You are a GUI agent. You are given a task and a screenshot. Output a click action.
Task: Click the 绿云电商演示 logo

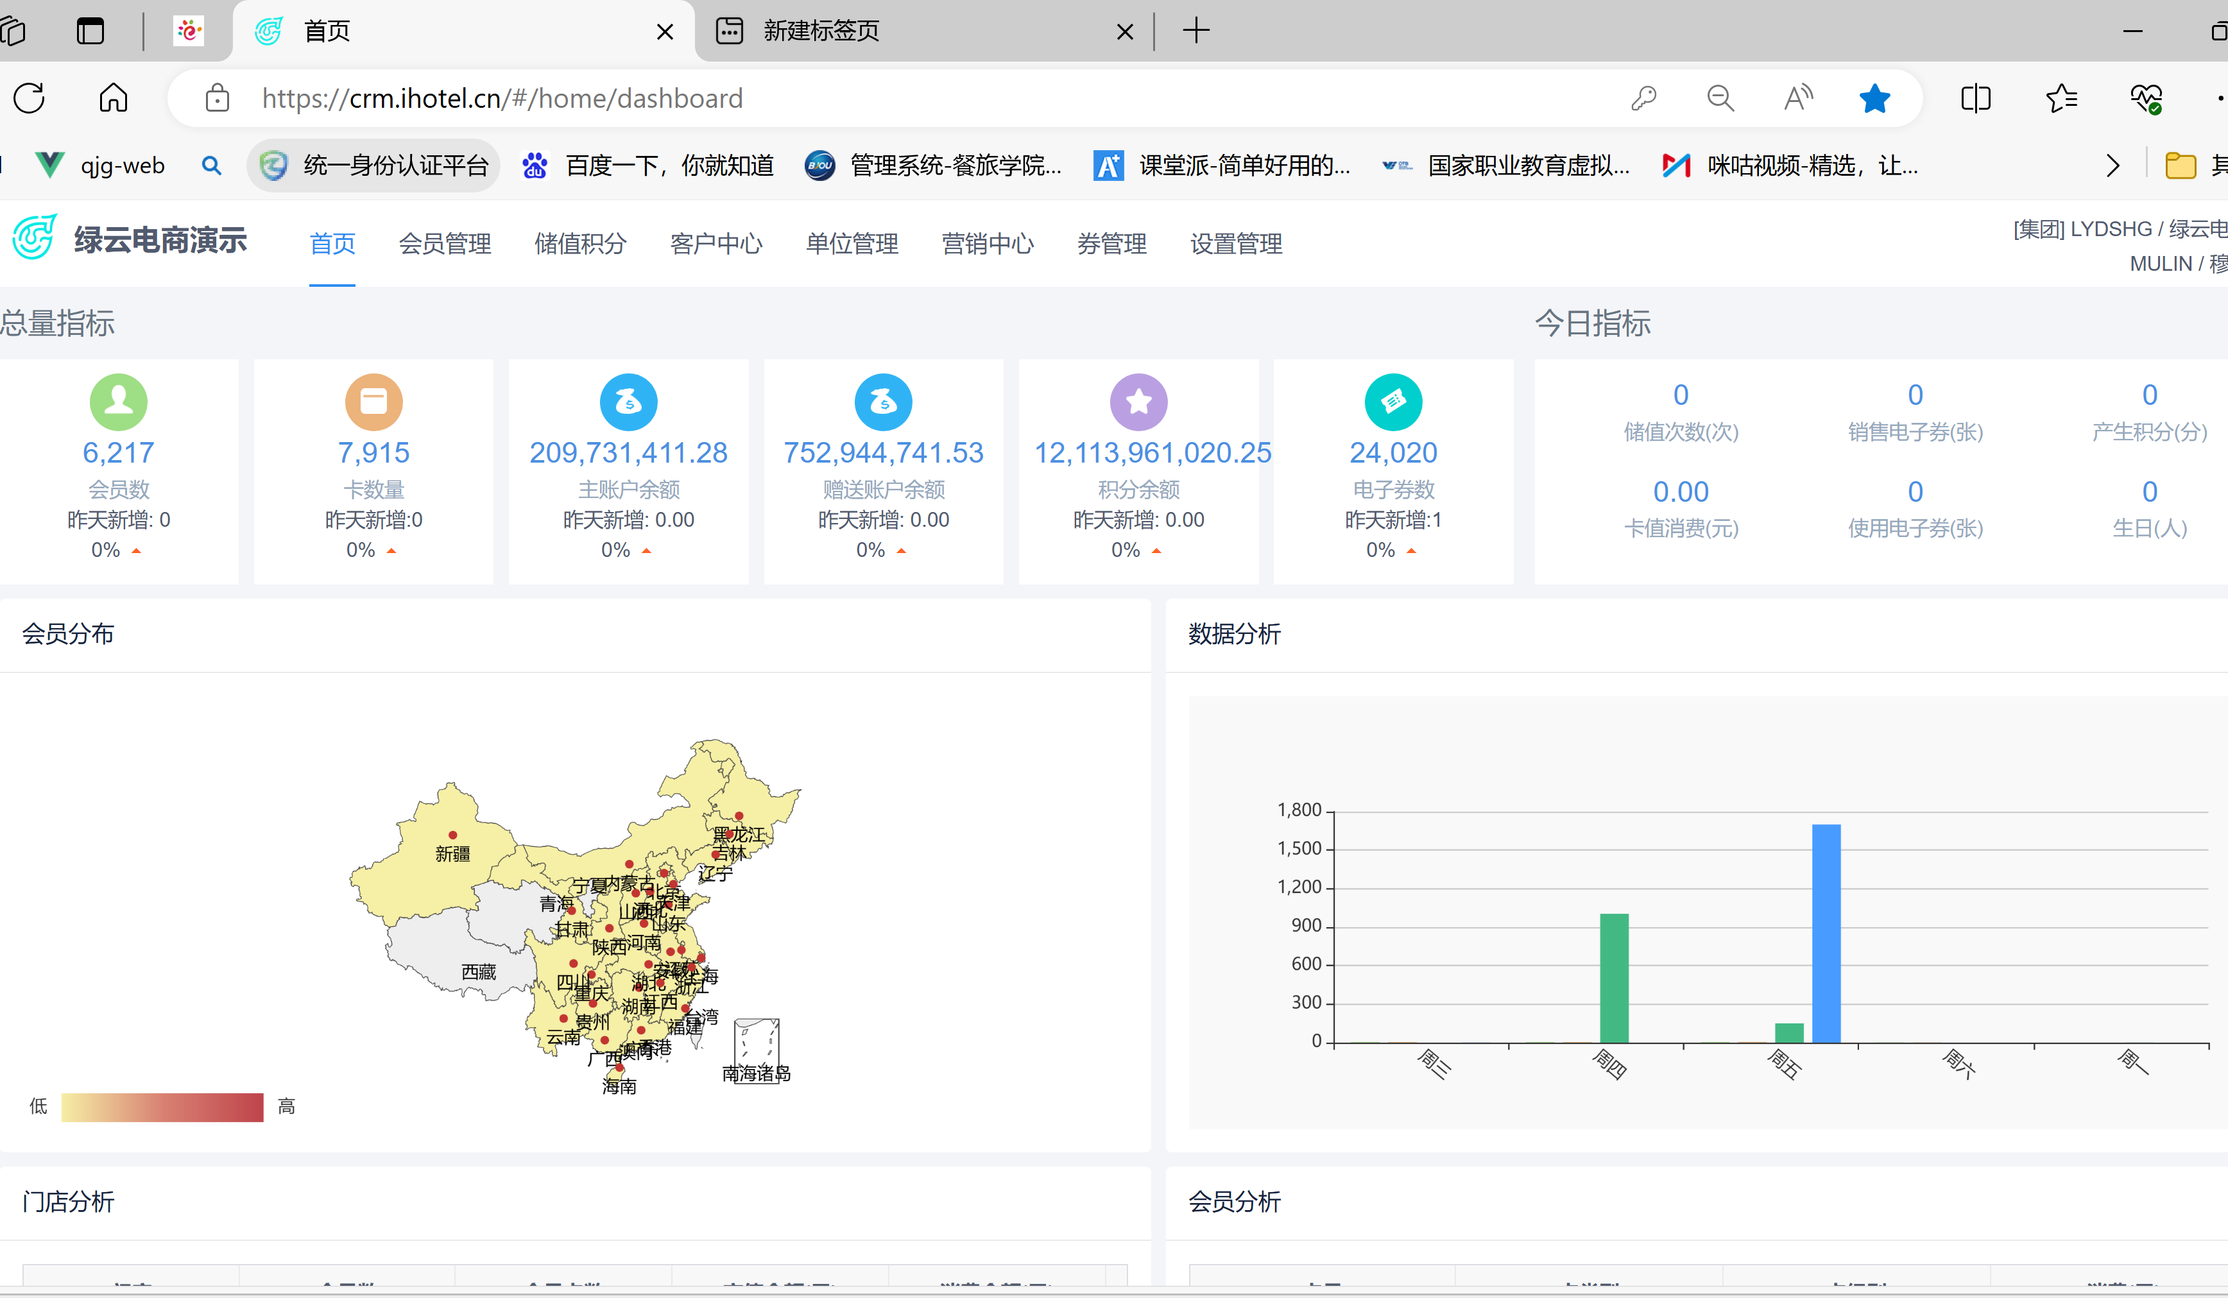(131, 239)
